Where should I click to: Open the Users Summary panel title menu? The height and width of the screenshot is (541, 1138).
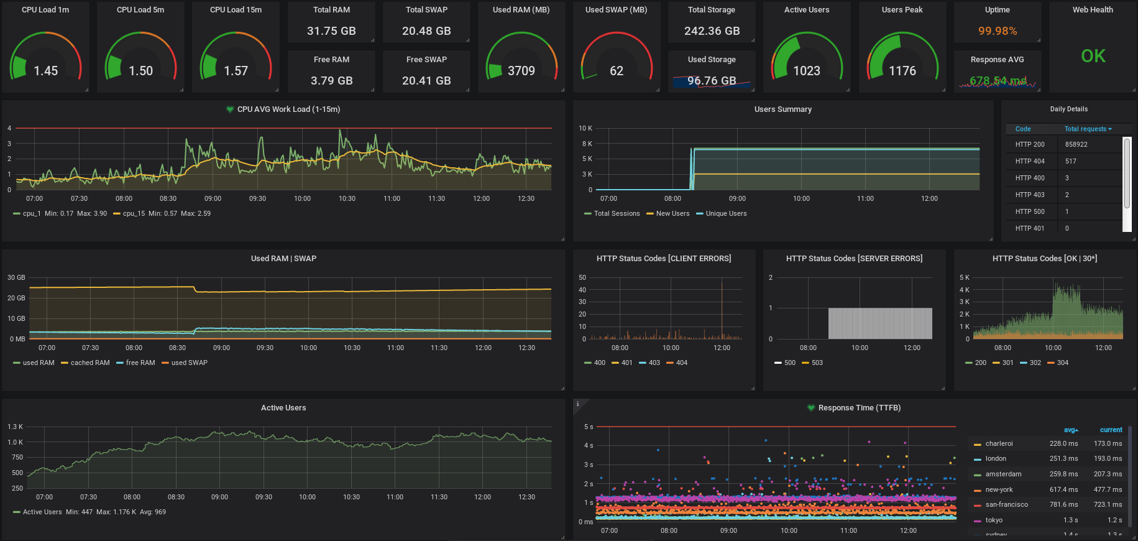point(782,109)
